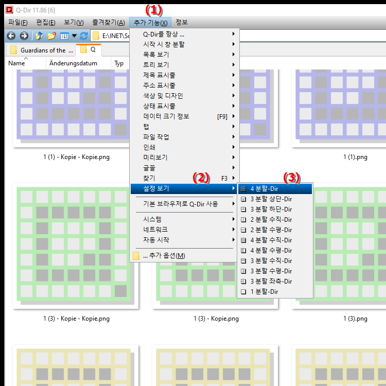This screenshot has width=386, height=386.
Task: Open 데이터 크기 정보 [F9] submenu
Action: pos(183,116)
